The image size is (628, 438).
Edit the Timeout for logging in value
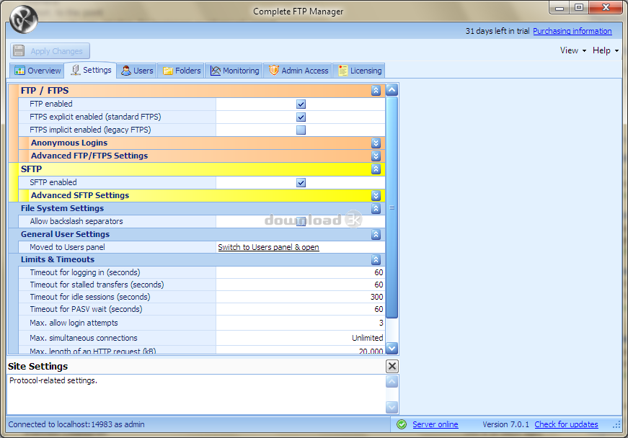point(301,272)
